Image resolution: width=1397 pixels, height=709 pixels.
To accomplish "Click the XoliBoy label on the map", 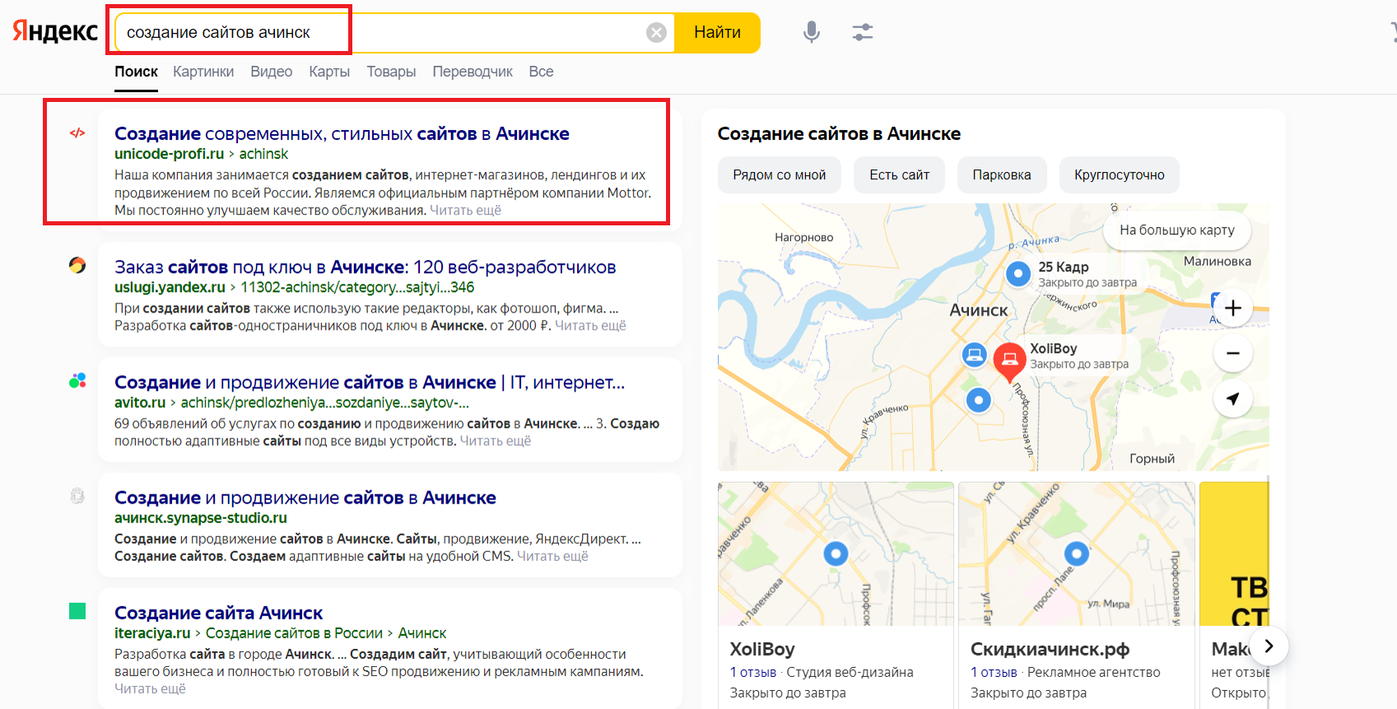I will pos(1054,349).
